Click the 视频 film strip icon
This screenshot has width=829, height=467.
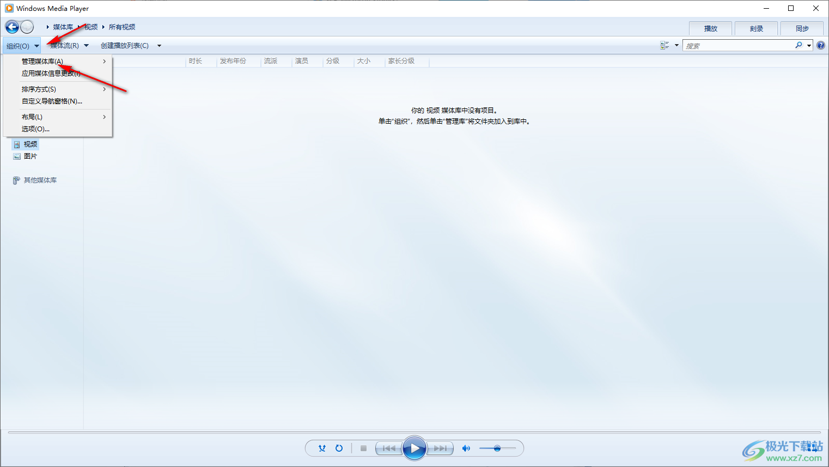(x=17, y=144)
